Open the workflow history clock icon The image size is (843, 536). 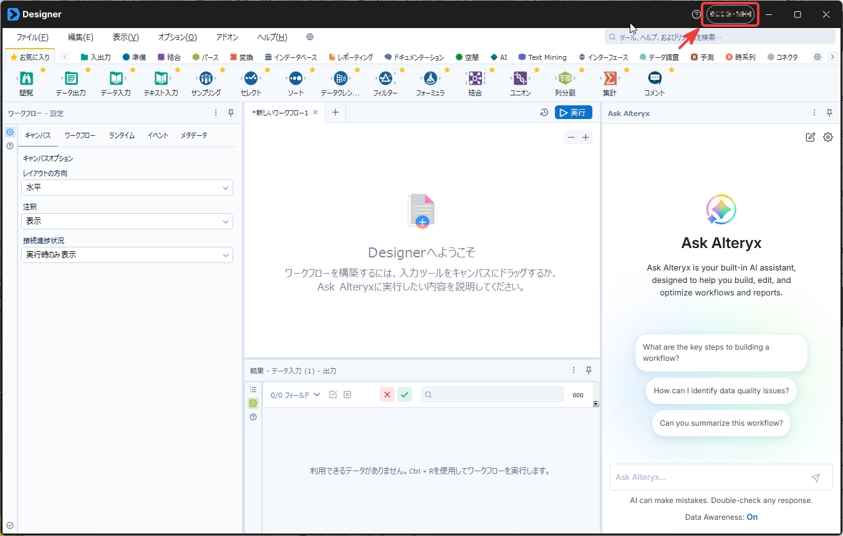(544, 112)
